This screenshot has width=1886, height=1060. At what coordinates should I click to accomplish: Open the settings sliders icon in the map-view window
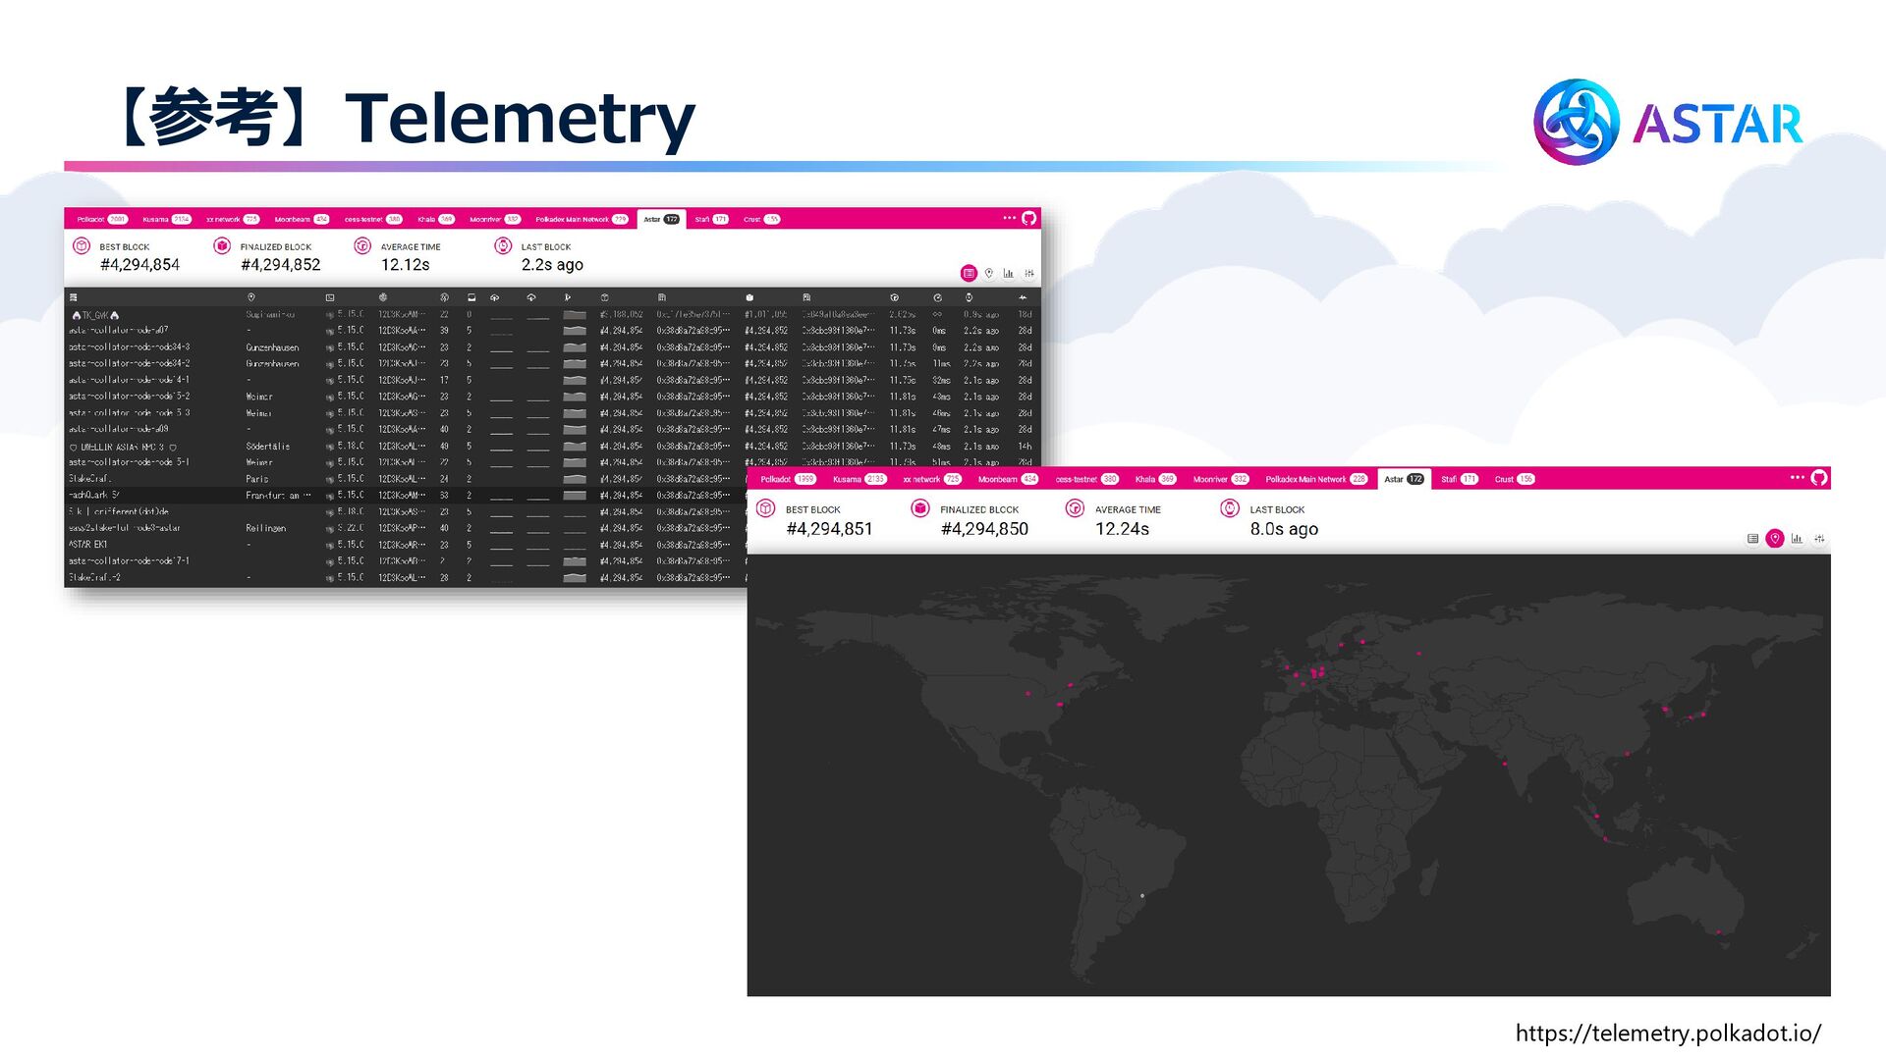pos(1819,538)
